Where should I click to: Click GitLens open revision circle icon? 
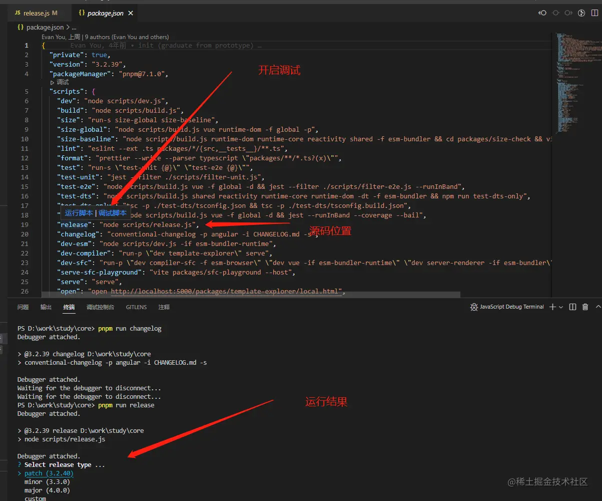point(555,13)
